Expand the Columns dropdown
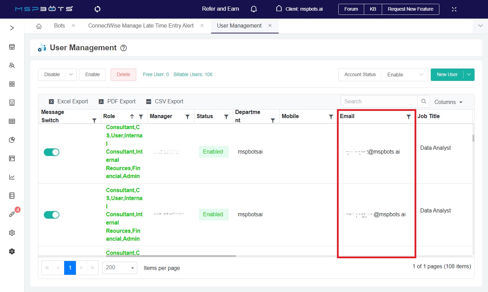 [448, 102]
